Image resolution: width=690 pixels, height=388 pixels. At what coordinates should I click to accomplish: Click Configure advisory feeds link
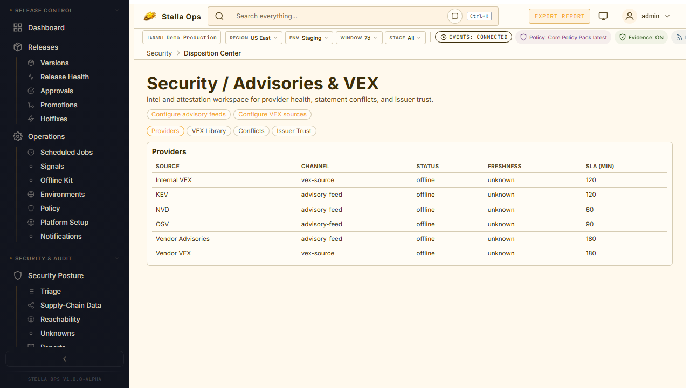189,114
